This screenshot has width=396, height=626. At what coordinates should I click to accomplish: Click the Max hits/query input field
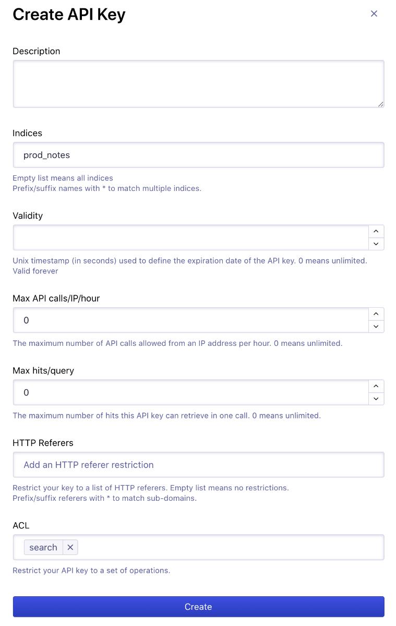click(191, 392)
